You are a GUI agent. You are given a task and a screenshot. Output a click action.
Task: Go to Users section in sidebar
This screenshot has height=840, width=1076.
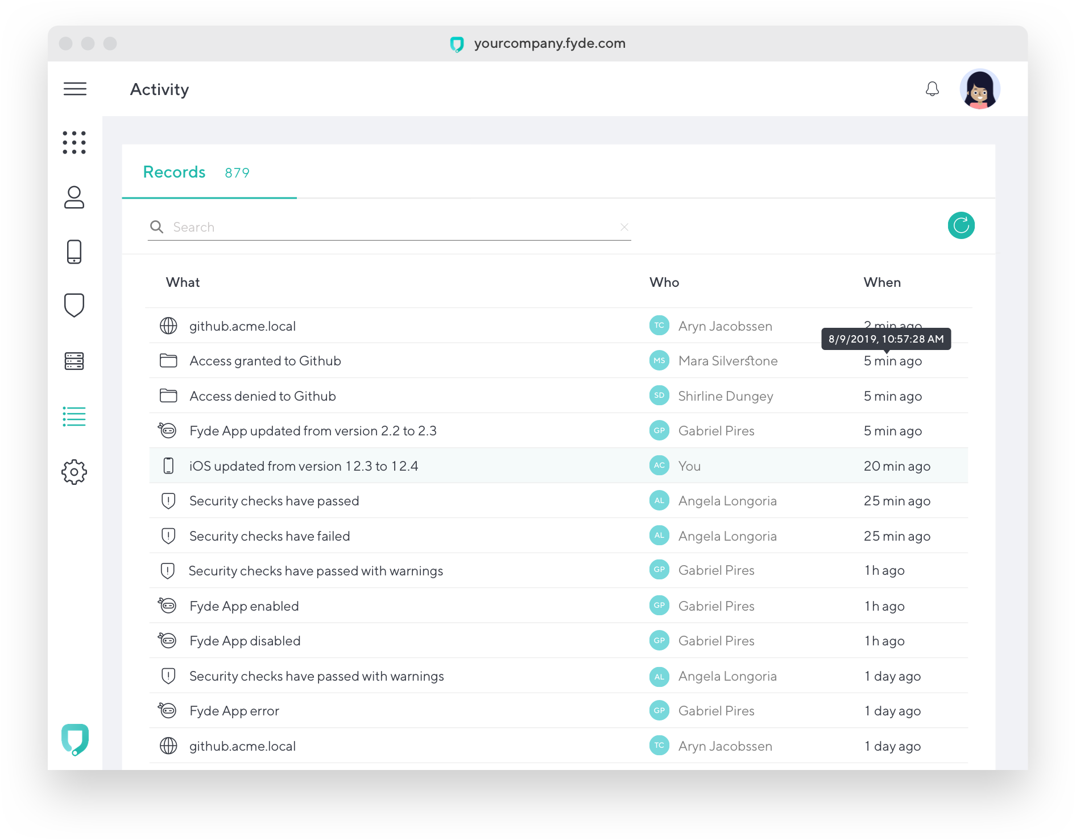75,197
